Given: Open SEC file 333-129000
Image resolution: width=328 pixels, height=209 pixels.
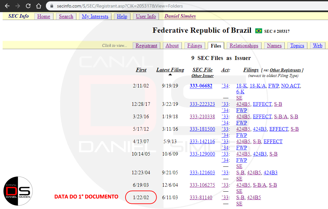Looking at the screenshot, I should click(202, 154).
